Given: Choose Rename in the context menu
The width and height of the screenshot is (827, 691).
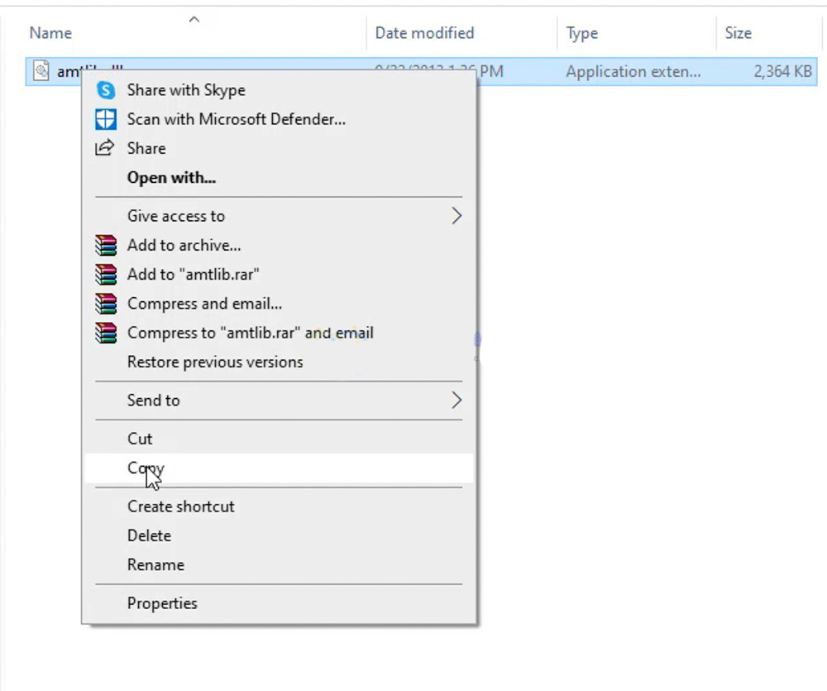Looking at the screenshot, I should click(279, 565).
